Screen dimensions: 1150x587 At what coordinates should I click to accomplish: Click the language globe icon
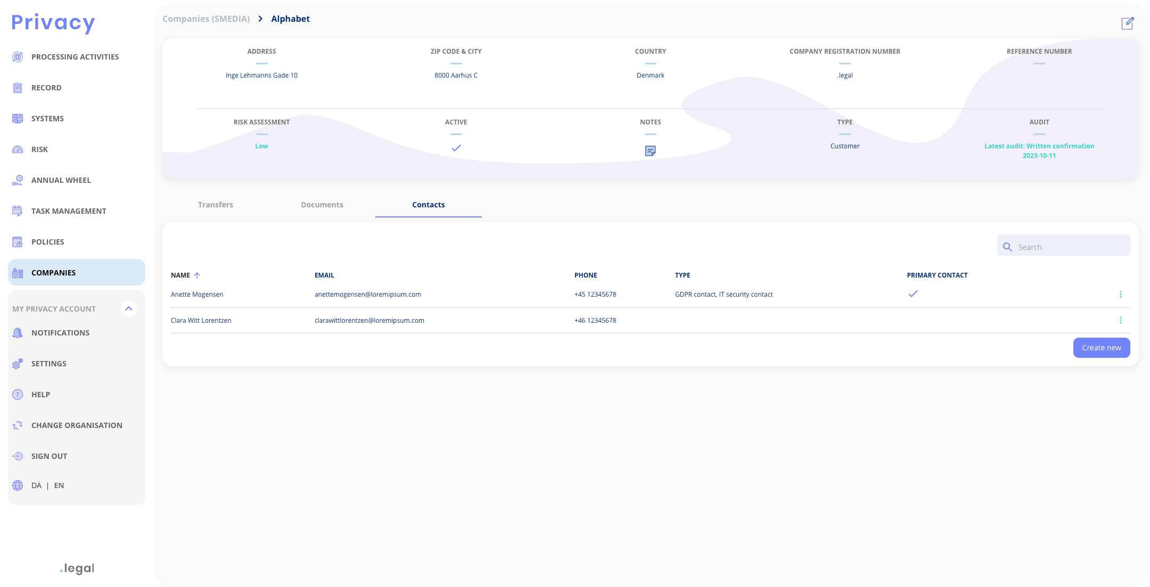pos(18,485)
